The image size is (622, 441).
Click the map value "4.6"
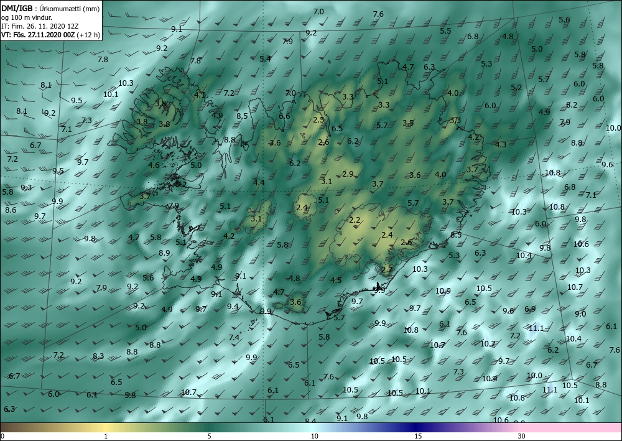click(x=154, y=165)
